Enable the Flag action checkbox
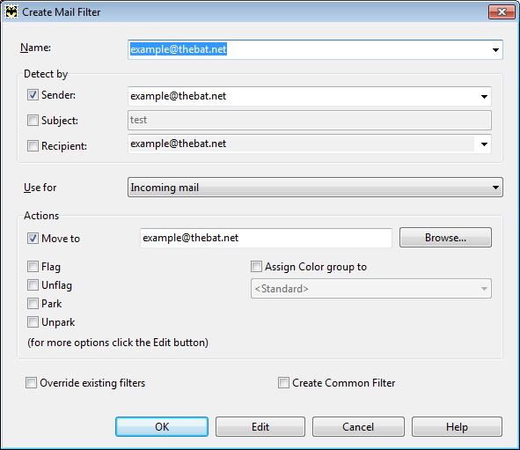This screenshot has height=450, width=520. tap(33, 267)
